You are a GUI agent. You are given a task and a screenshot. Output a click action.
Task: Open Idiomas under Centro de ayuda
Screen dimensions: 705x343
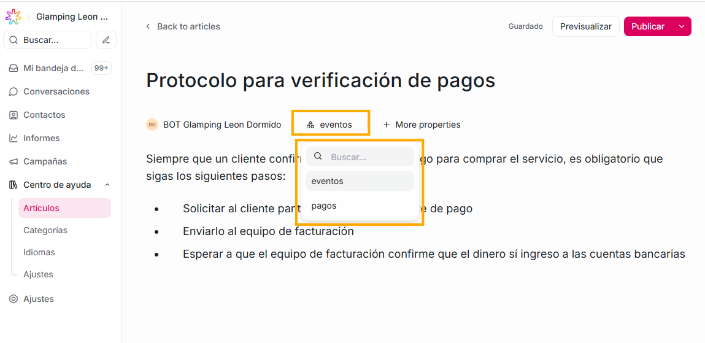(x=39, y=252)
